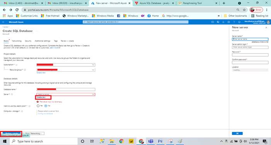Click the Database name field

66,89
